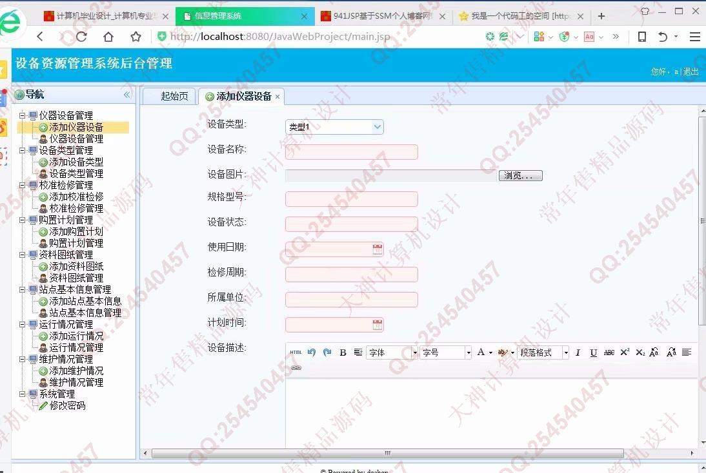The image size is (706, 473).
Task: Click the 退出 logout link
Action: 691,72
